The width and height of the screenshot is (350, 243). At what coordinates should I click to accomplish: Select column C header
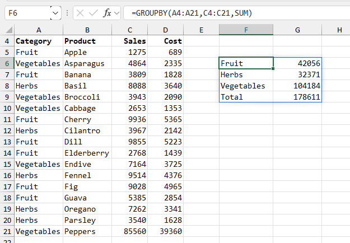point(130,30)
